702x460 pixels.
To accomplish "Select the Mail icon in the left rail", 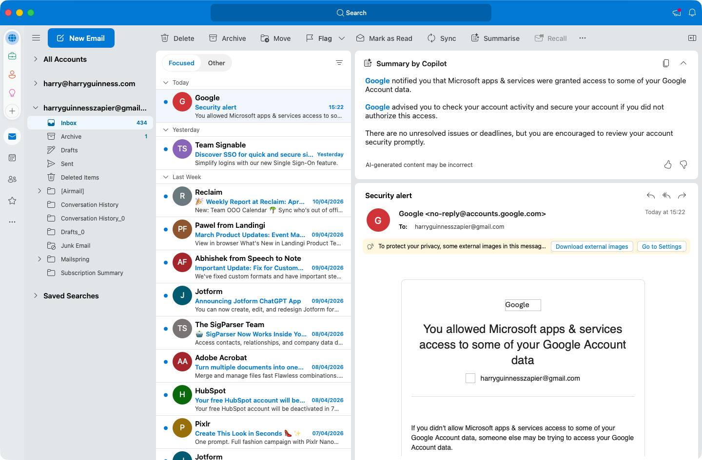I will [12, 136].
